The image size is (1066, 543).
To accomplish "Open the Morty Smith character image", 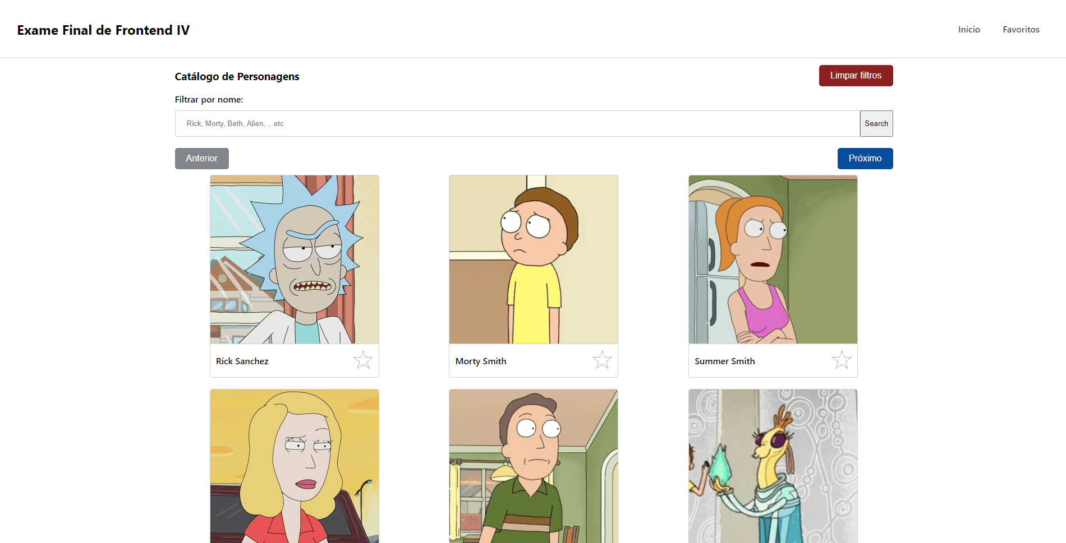I will [534, 259].
